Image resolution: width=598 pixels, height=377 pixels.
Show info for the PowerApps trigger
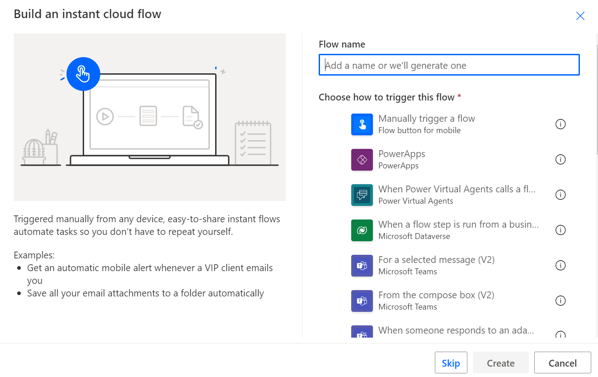click(560, 159)
